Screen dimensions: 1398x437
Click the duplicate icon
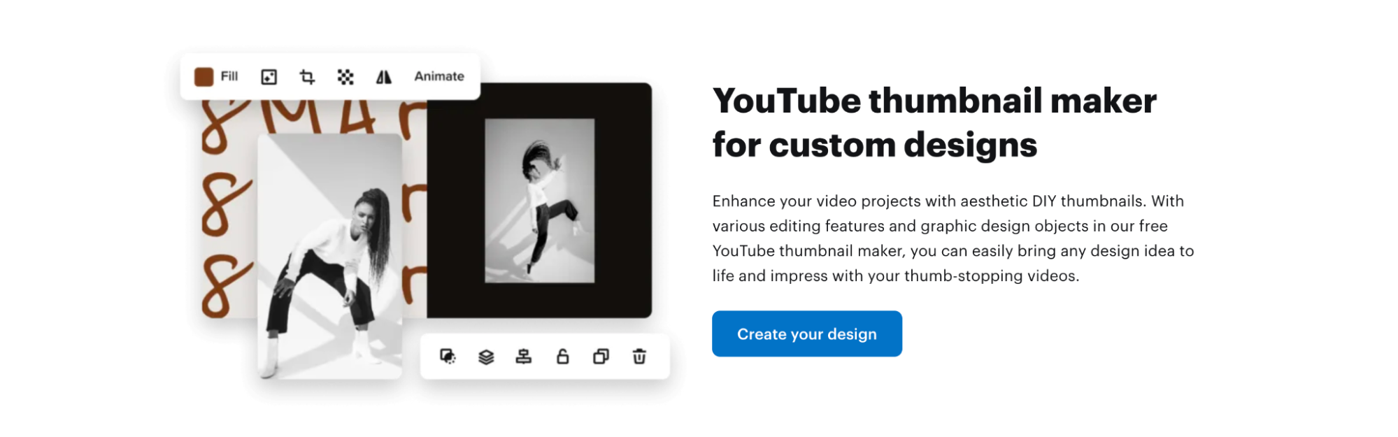tap(601, 357)
